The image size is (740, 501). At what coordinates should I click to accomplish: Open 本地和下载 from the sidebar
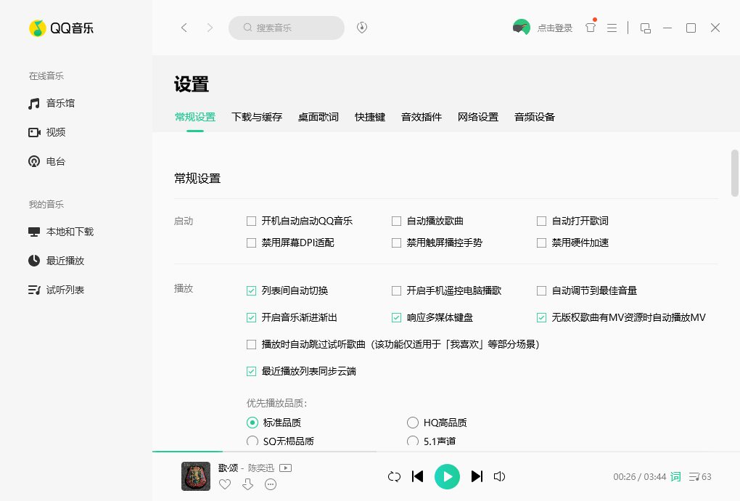tap(61, 231)
